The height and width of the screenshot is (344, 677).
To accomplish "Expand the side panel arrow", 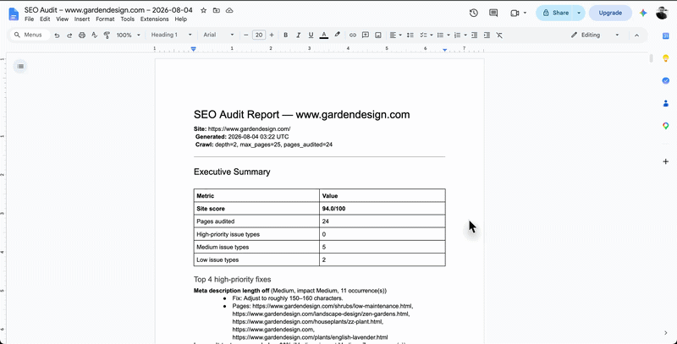I will tap(665, 332).
